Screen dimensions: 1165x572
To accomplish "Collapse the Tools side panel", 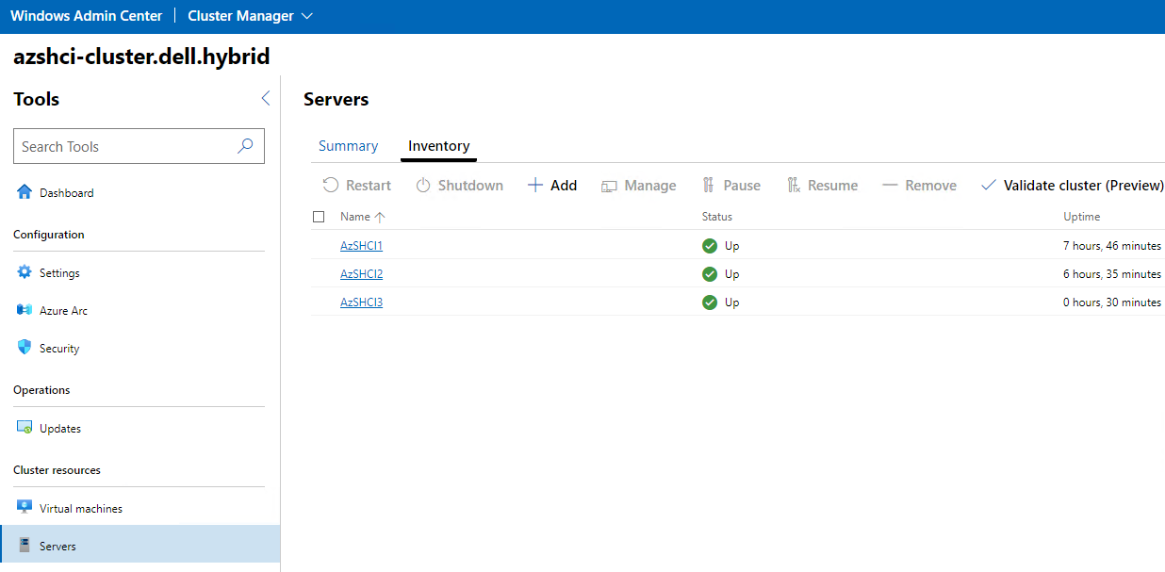I will (x=265, y=99).
